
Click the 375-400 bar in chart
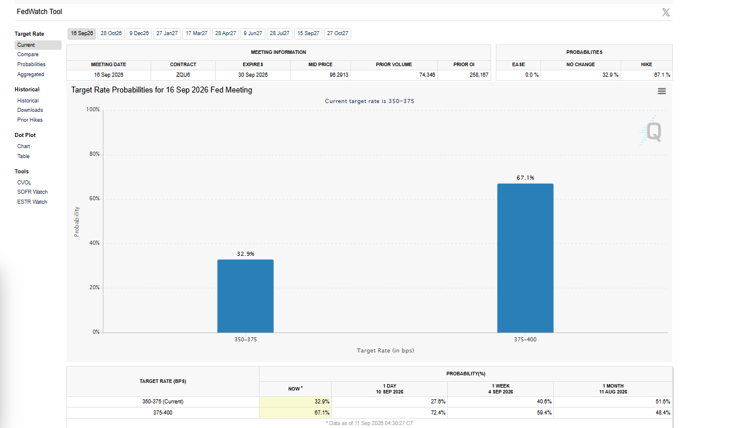(x=525, y=258)
